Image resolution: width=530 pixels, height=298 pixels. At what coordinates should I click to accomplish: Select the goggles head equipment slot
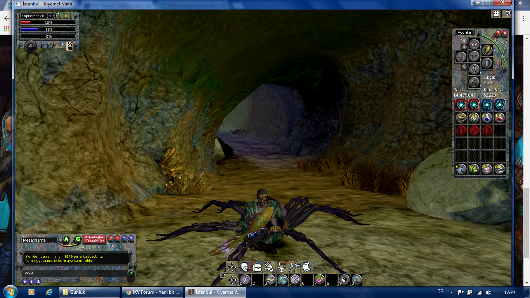coord(474,44)
